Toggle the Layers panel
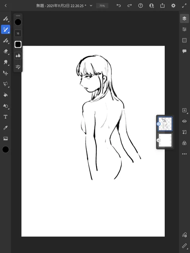Viewport: 190px width, 253px height. click(184, 18)
